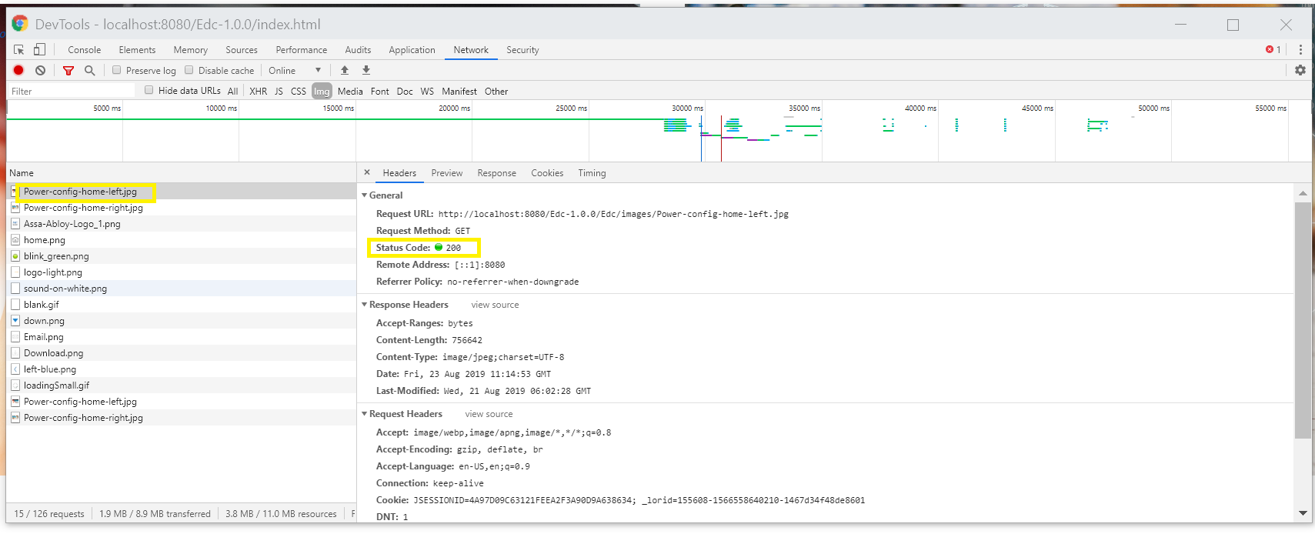Viewport: 1315px width, 534px height.
Task: Open the network settings gear
Action: click(x=1300, y=70)
